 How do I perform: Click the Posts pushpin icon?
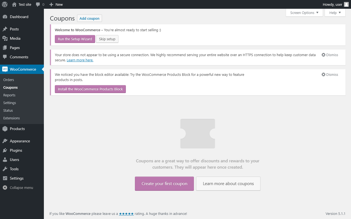5,29
